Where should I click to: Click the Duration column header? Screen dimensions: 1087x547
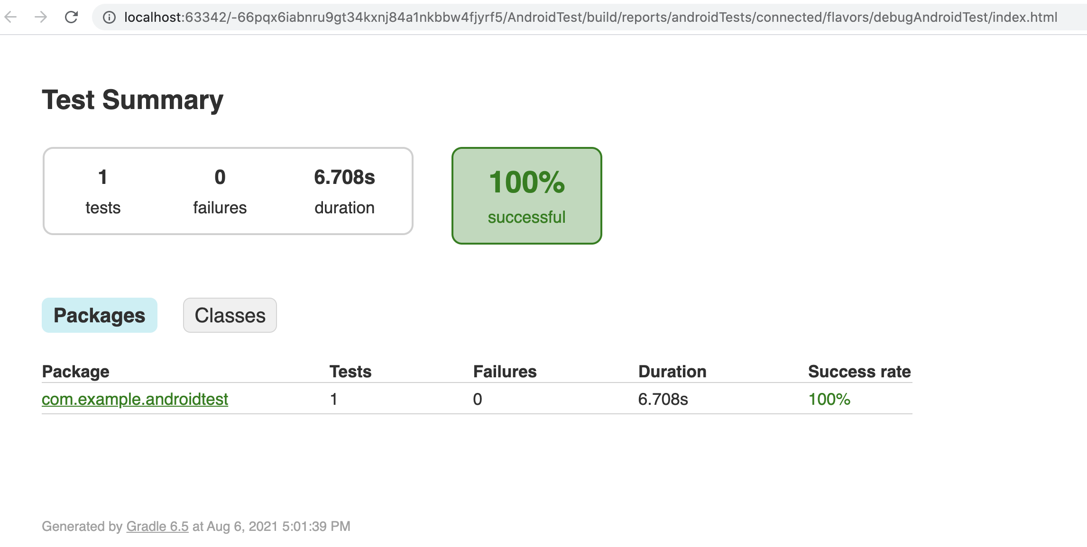672,372
